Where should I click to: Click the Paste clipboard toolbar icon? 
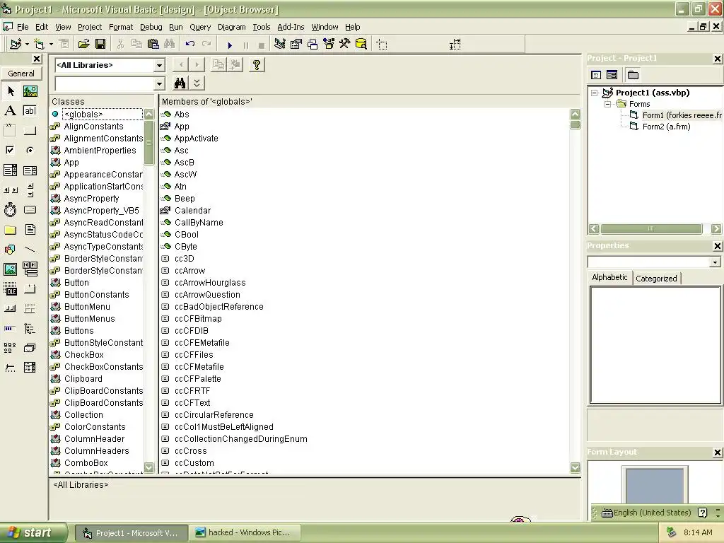pos(153,44)
